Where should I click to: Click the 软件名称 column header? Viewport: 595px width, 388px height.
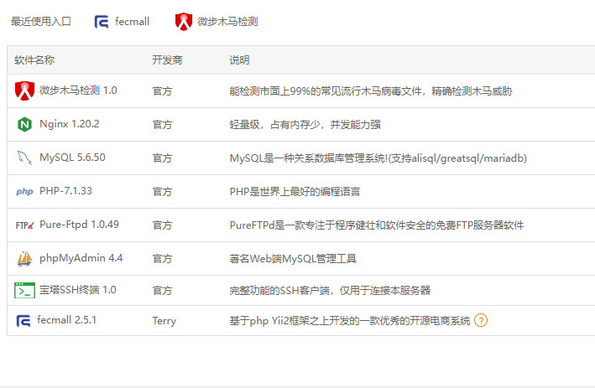point(34,59)
